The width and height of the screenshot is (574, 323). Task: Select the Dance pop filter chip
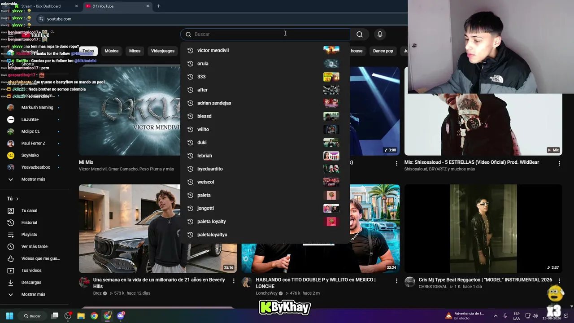383,51
